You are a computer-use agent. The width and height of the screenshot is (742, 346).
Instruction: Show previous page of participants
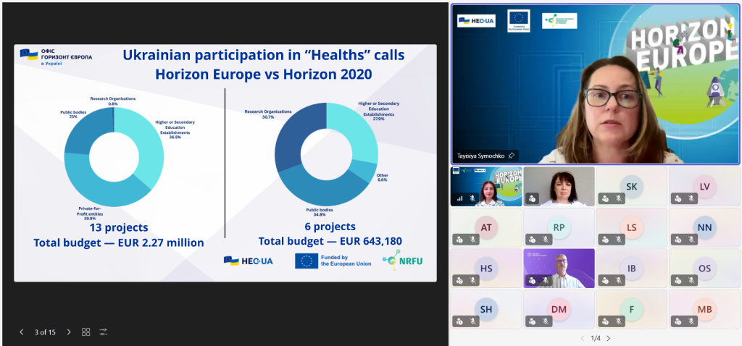point(583,339)
